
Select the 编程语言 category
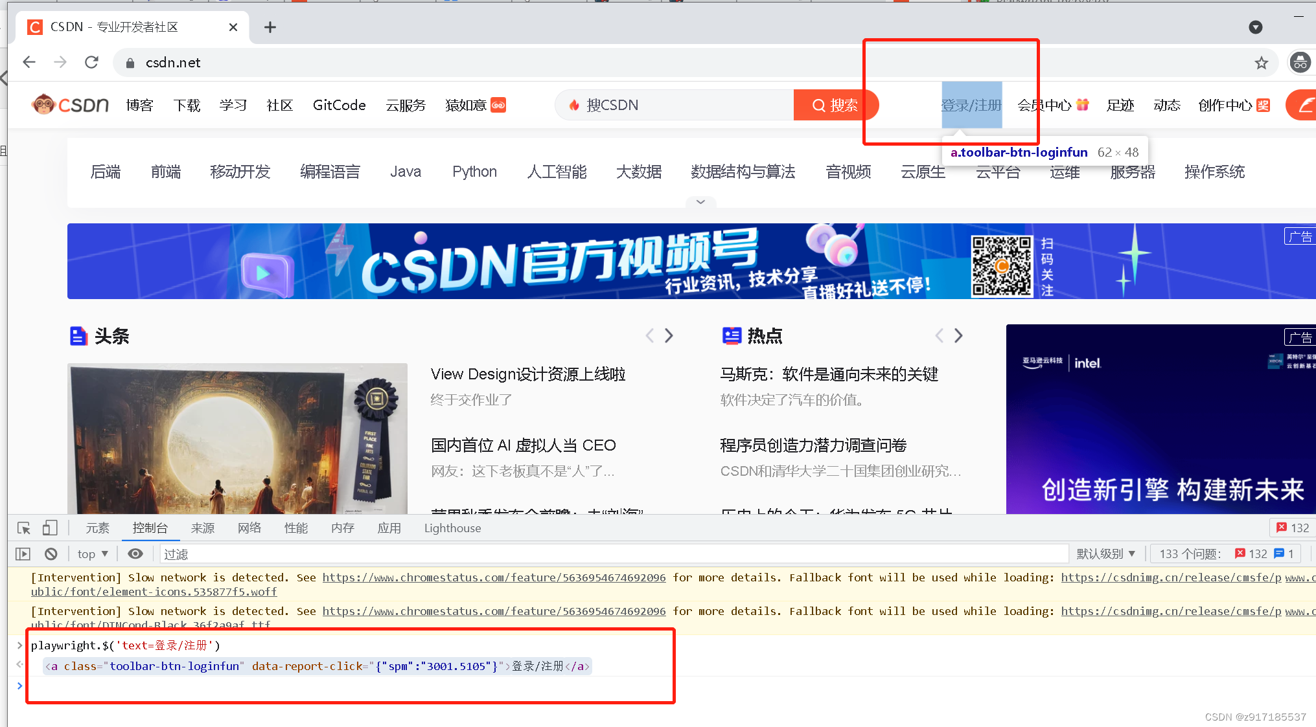[330, 172]
